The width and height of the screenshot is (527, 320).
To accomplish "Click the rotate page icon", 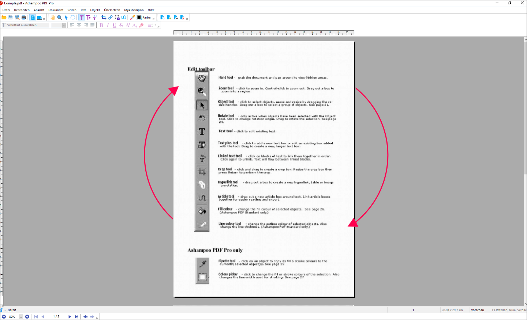I will [x=162, y=18].
